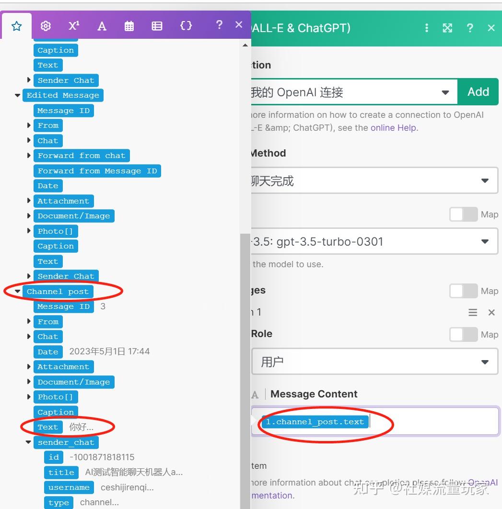
Task: Collapse the sender_chat tree node
Action: [28, 442]
